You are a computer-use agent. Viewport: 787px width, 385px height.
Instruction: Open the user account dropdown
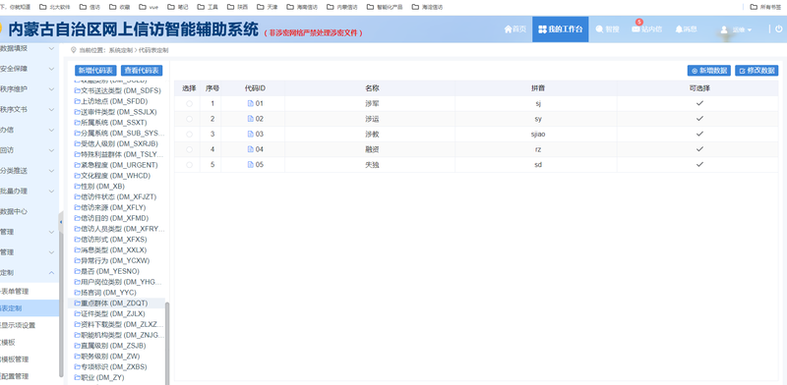(736, 29)
